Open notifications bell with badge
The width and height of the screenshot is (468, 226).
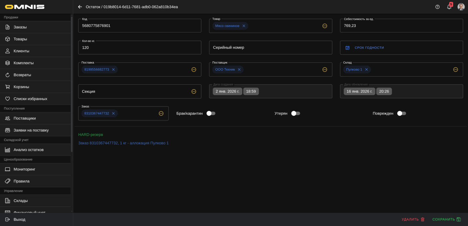tap(449, 7)
